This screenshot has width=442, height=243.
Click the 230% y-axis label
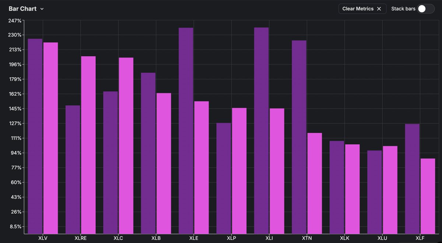pos(15,35)
